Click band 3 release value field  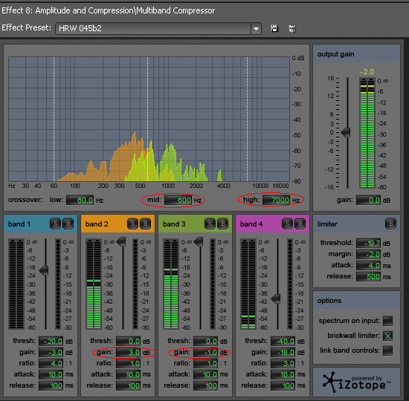[x=205, y=385]
